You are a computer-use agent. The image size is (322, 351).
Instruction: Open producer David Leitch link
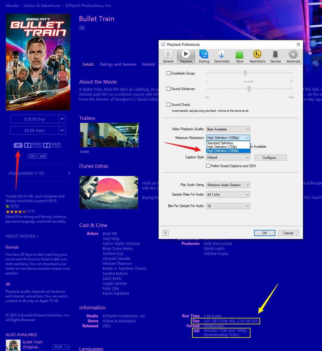[214, 248]
